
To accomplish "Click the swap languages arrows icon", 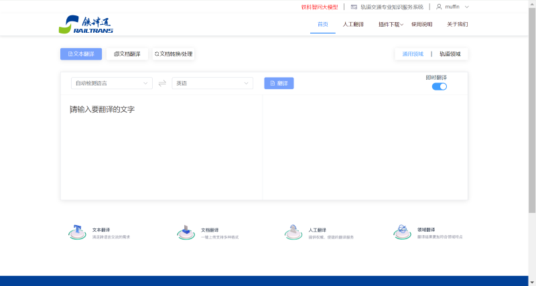I will 162,83.
